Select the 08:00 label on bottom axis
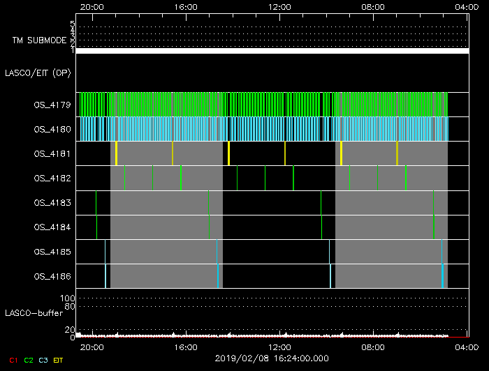The image size is (489, 371). [373, 347]
